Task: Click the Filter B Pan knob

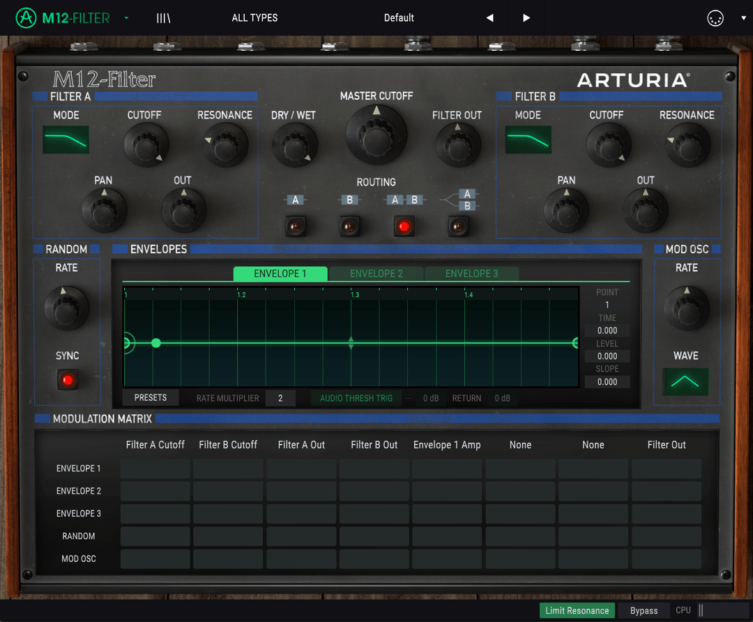Action: click(566, 211)
